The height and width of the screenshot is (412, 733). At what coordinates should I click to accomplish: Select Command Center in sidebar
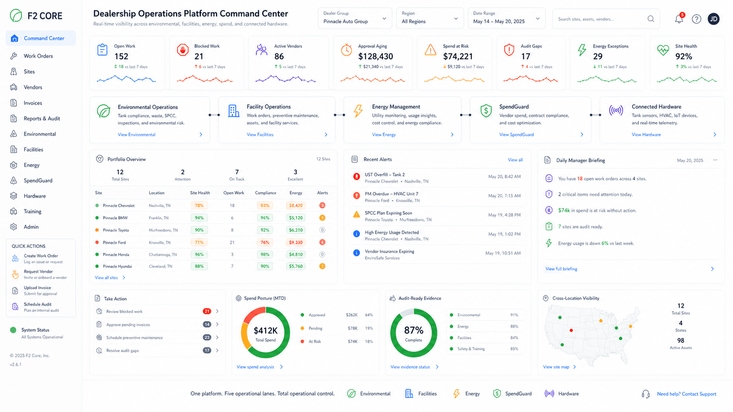41,38
